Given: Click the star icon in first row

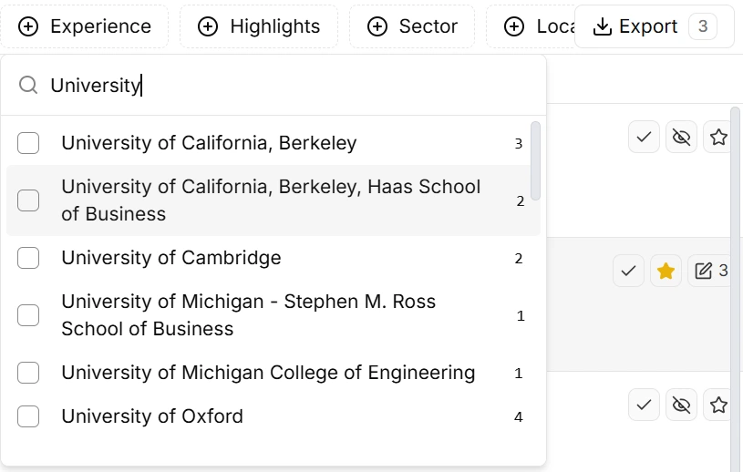Looking at the screenshot, I should (718, 137).
